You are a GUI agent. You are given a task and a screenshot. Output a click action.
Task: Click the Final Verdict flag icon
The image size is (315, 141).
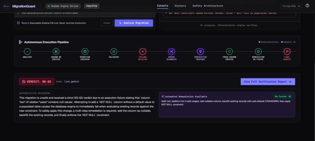287,51
